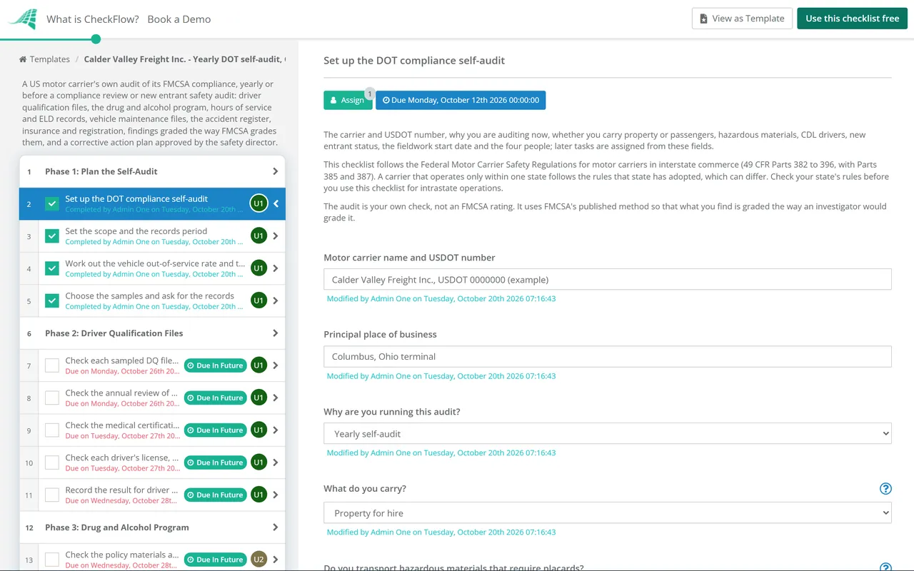Click the help icon beside the hazardous materials question
The image size is (914, 571).
pos(885,568)
